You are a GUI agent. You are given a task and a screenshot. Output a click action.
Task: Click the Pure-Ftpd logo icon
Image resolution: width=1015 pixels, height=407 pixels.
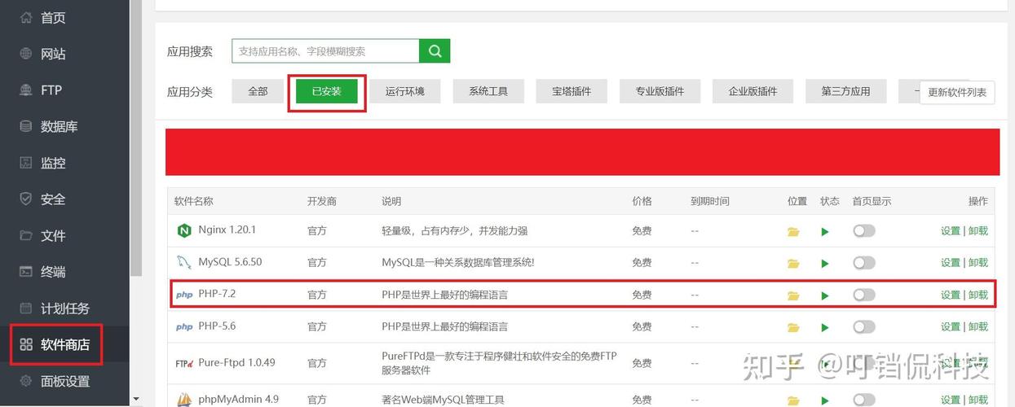coord(184,363)
